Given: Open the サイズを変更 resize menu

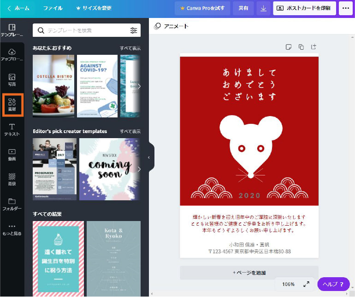Looking at the screenshot, I should click(94, 8).
